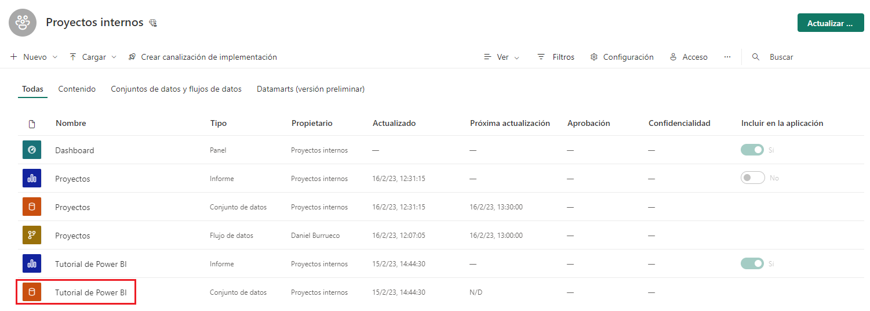Click the Dashboard panel icon

32,150
